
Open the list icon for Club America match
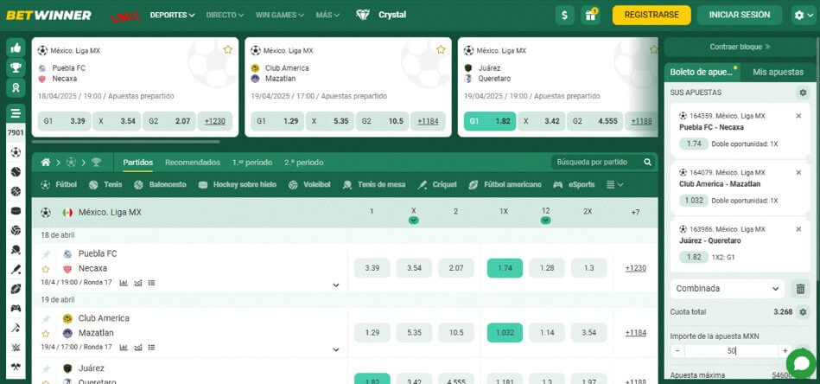click(152, 348)
